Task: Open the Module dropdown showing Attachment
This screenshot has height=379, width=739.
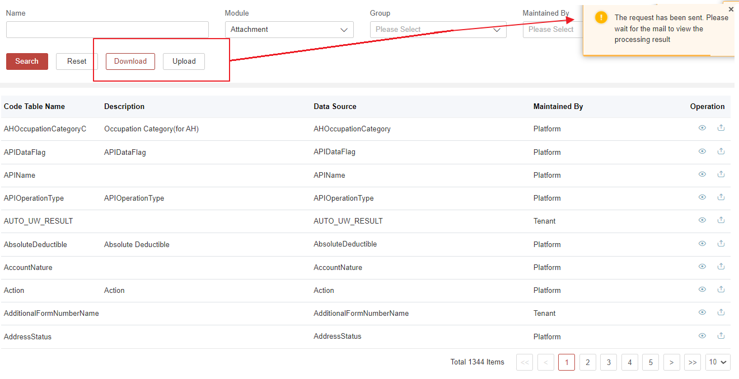Action: (x=289, y=30)
